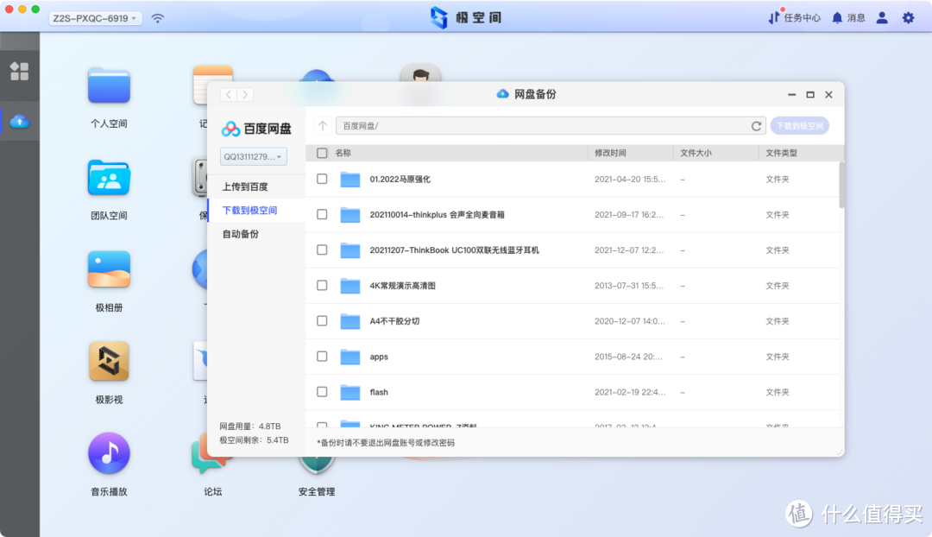932x537 pixels.
Task: Refresh the 百度网盘 file list
Action: coord(757,125)
